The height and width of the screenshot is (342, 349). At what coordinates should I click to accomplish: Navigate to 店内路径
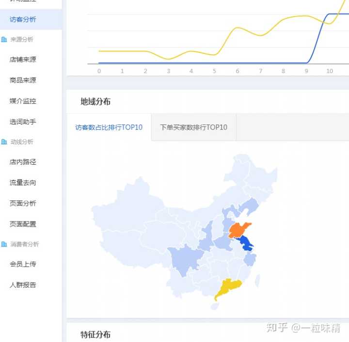point(23,162)
